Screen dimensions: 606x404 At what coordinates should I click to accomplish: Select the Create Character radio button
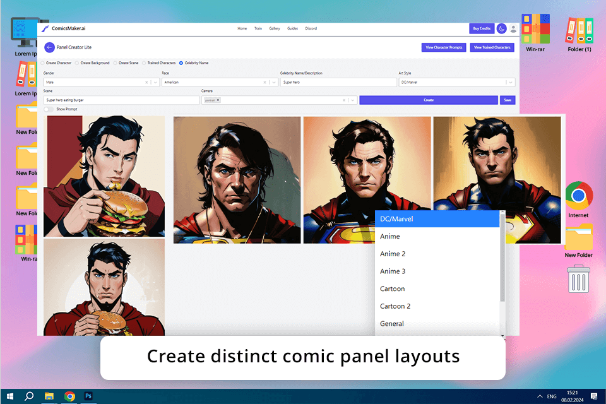coord(42,63)
